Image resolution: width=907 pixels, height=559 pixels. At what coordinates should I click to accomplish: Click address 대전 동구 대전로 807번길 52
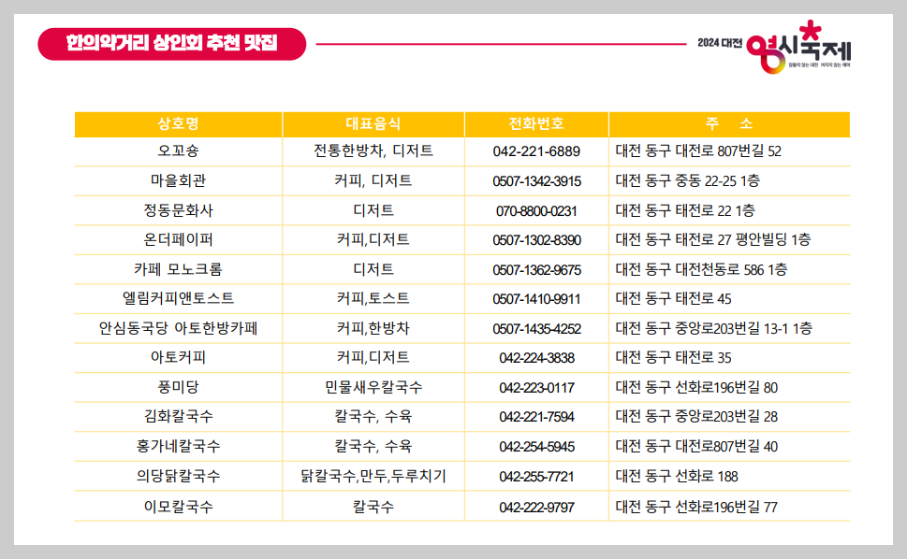pos(698,151)
